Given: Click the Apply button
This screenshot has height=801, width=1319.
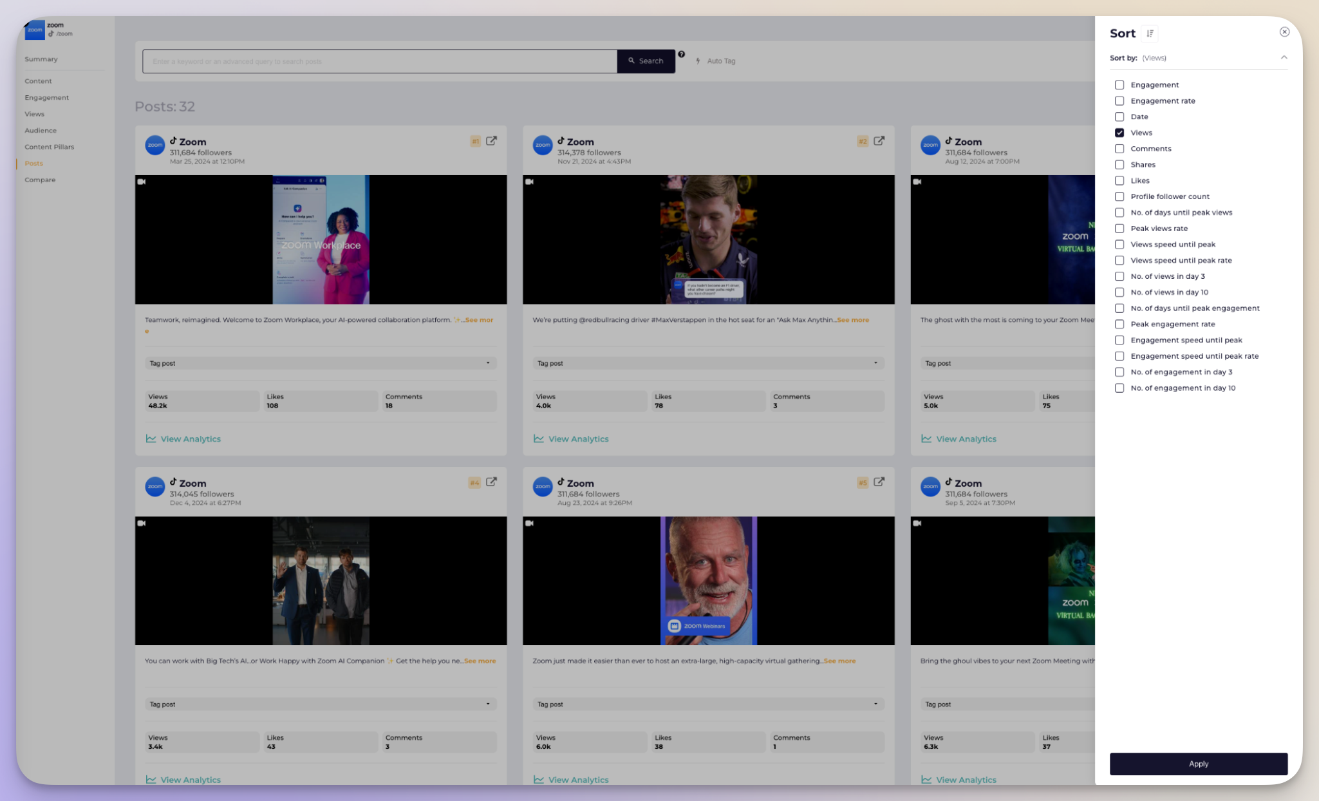Looking at the screenshot, I should click(x=1198, y=764).
